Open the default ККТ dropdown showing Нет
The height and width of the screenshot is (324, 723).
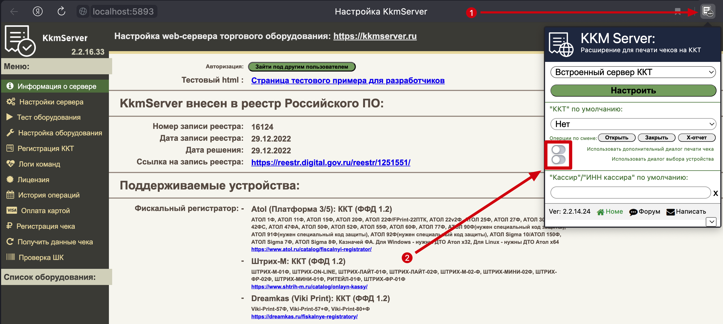pos(633,124)
